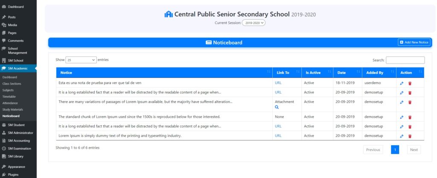Click trash icon for last Lorem Ipsum notice

coord(410,136)
